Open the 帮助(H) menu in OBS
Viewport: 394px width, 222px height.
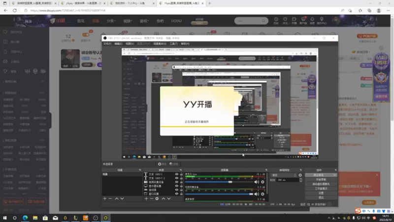point(185,44)
